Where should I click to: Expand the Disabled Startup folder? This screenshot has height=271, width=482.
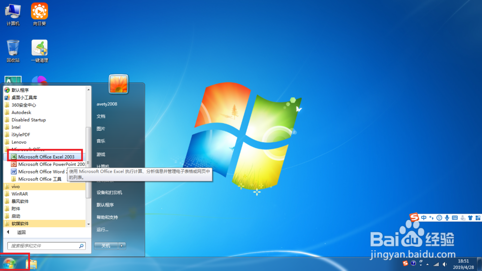point(44,120)
